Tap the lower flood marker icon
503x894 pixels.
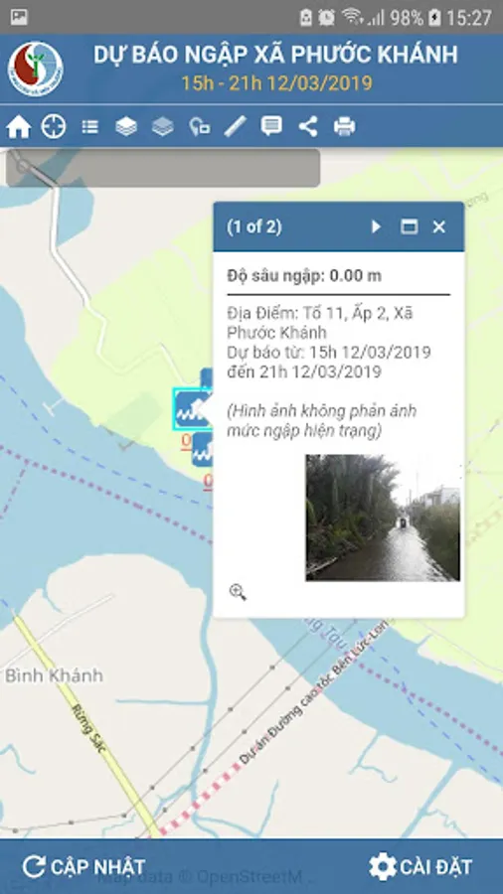point(202,449)
